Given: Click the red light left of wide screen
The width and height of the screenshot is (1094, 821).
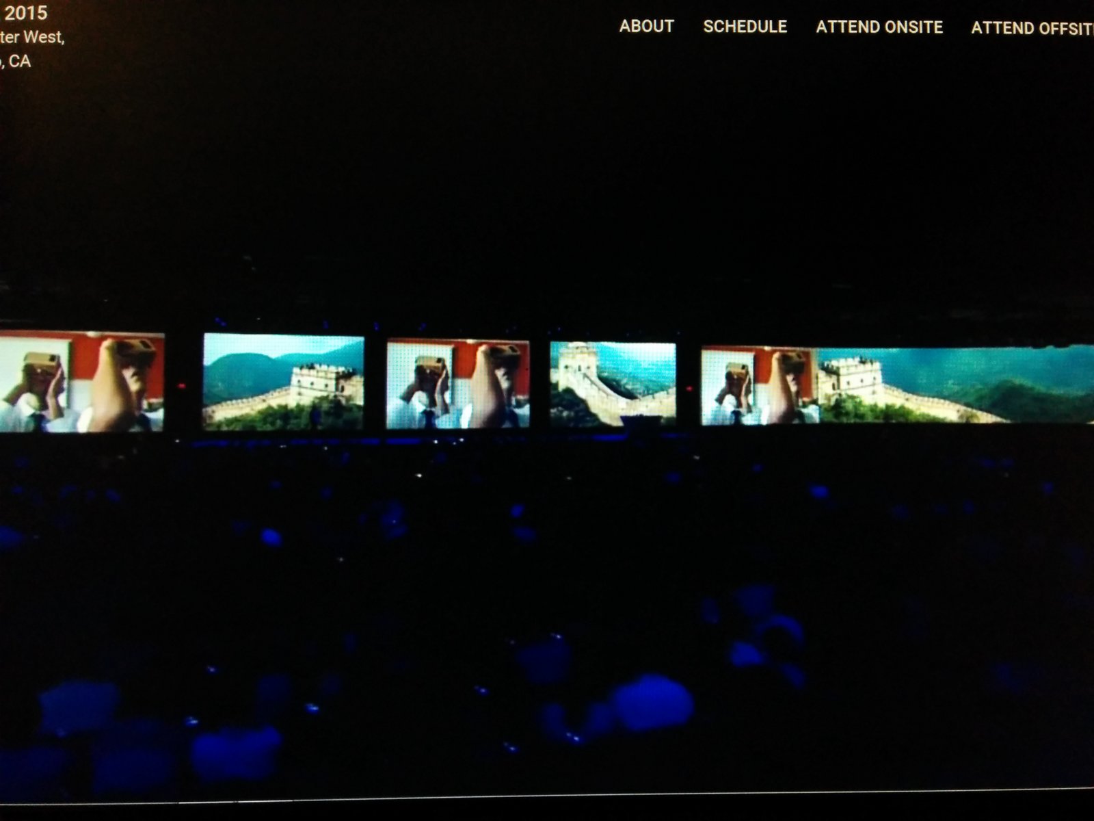Looking at the screenshot, I should [689, 389].
